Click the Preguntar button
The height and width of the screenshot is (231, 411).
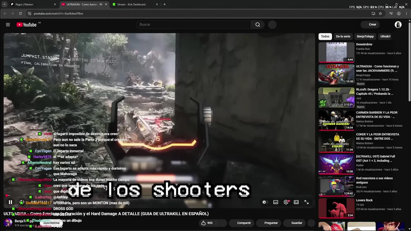[271, 223]
